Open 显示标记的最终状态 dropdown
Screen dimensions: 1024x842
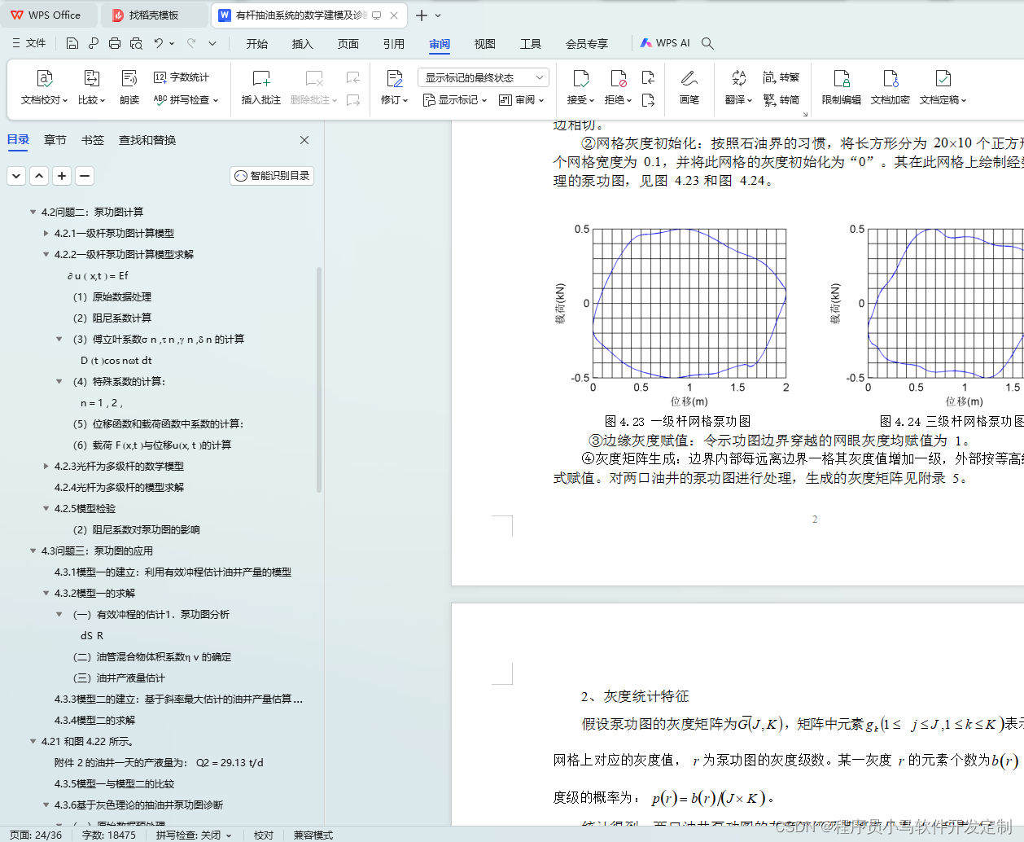pyautogui.click(x=484, y=77)
